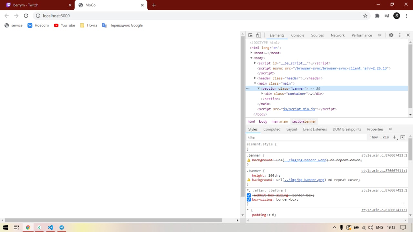
Task: Click the styles Filter input field
Action: pyautogui.click(x=307, y=137)
